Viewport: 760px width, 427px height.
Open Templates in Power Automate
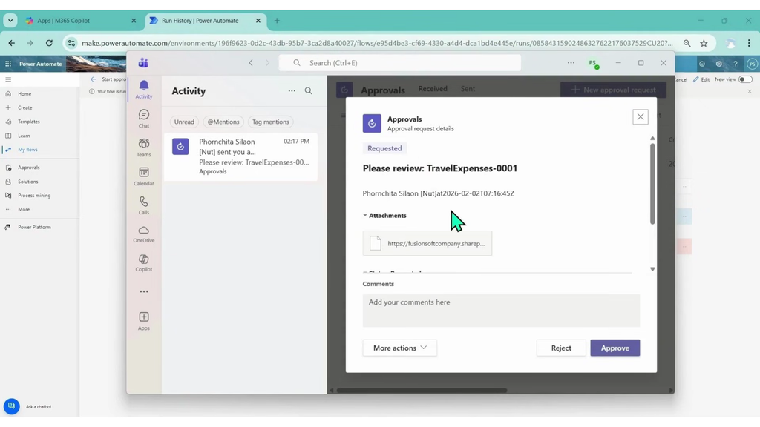[x=29, y=122]
